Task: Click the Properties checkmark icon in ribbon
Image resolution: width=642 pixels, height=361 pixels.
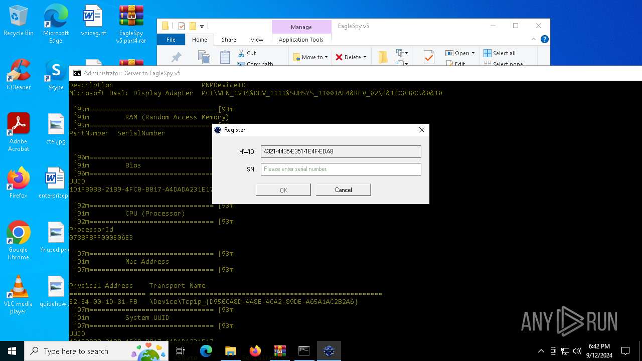Action: (429, 57)
